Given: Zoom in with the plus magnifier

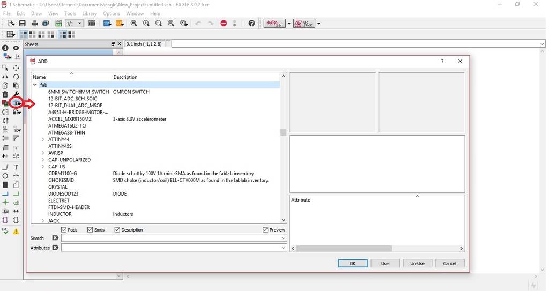Looking at the screenshot, I should [x=146, y=24].
